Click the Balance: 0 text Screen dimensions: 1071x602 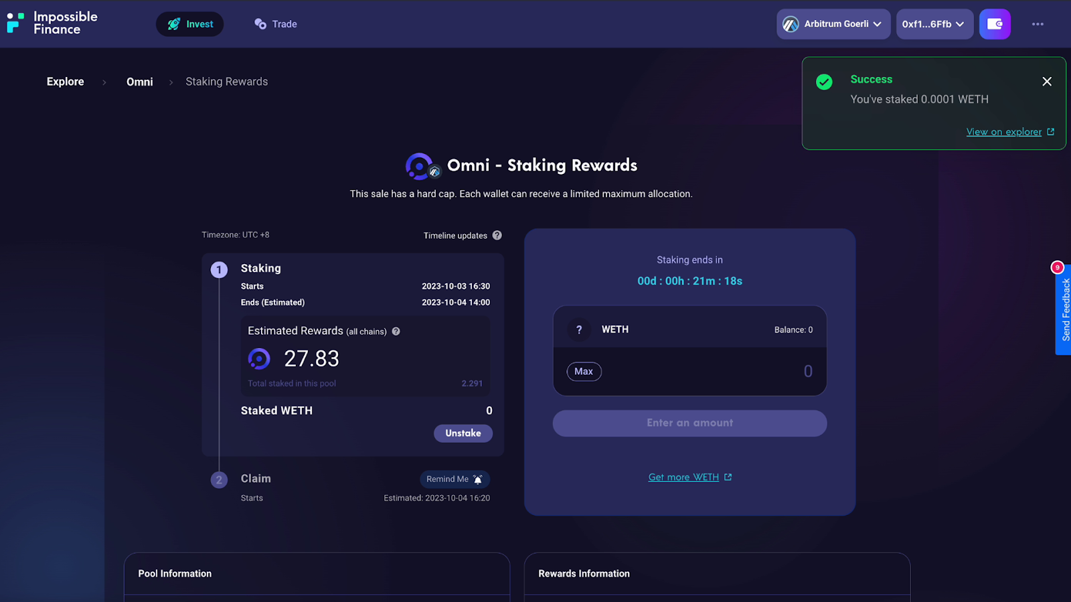793,330
